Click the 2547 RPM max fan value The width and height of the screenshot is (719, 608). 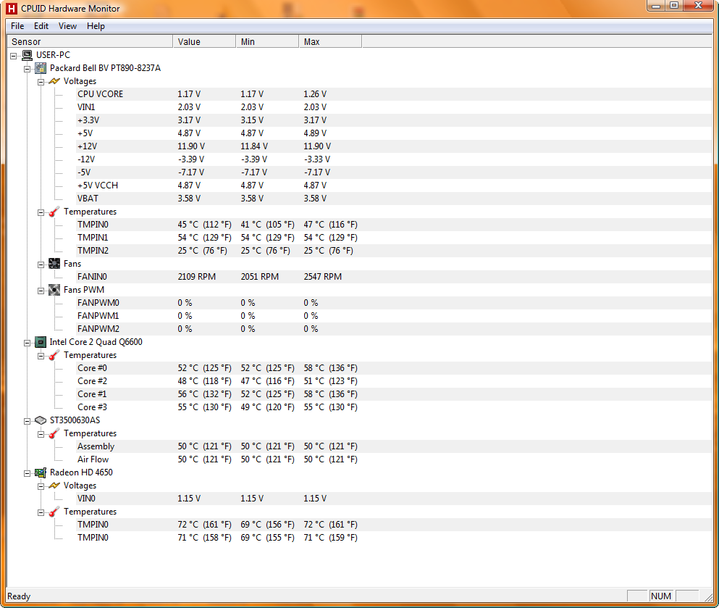[x=323, y=277]
